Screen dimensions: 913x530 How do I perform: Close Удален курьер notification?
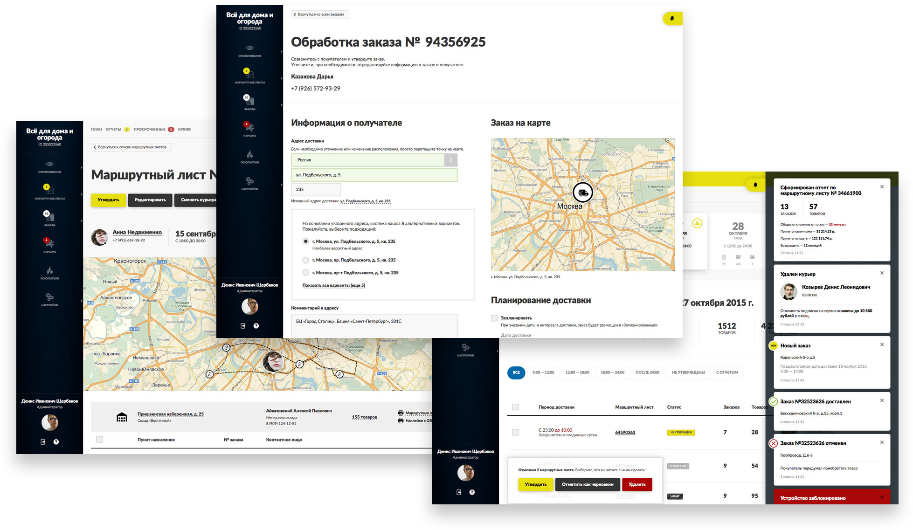pyautogui.click(x=882, y=273)
